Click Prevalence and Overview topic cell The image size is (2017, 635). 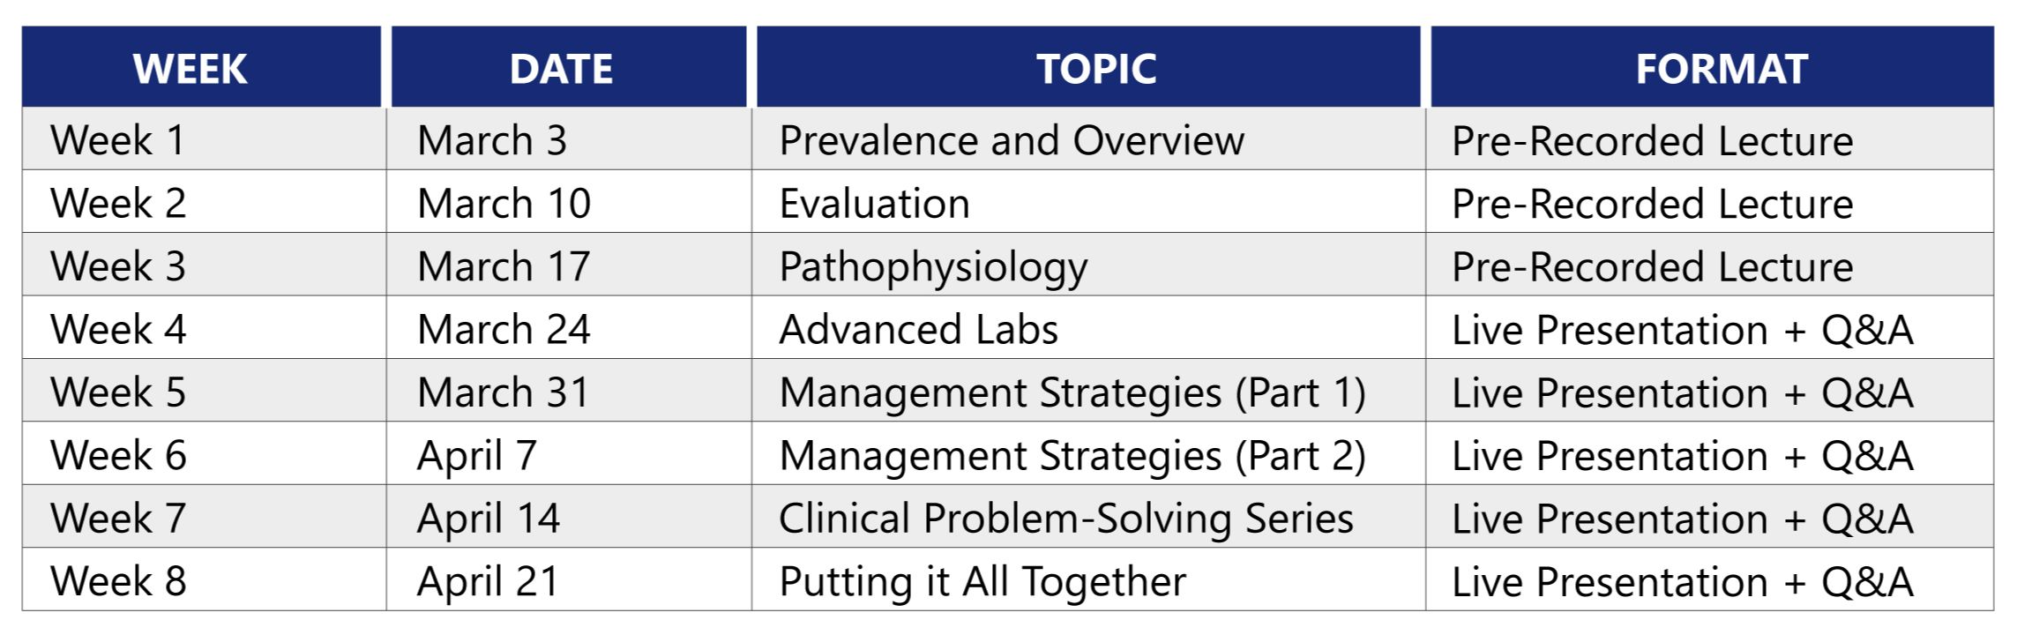click(x=1088, y=139)
